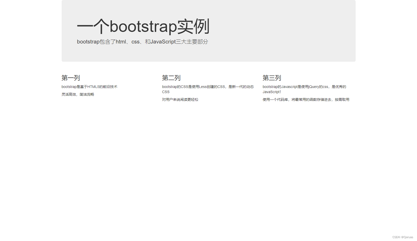Click the main heading 一个bootstrap实例
Image resolution: width=417 pixels, height=241 pixels.
144,26
